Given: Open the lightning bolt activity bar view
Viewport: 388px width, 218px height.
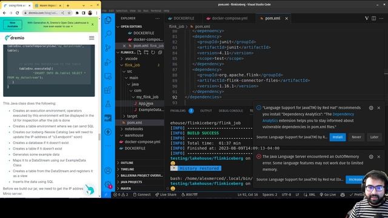Looking at the screenshot, I should pyautogui.click(x=108, y=132).
